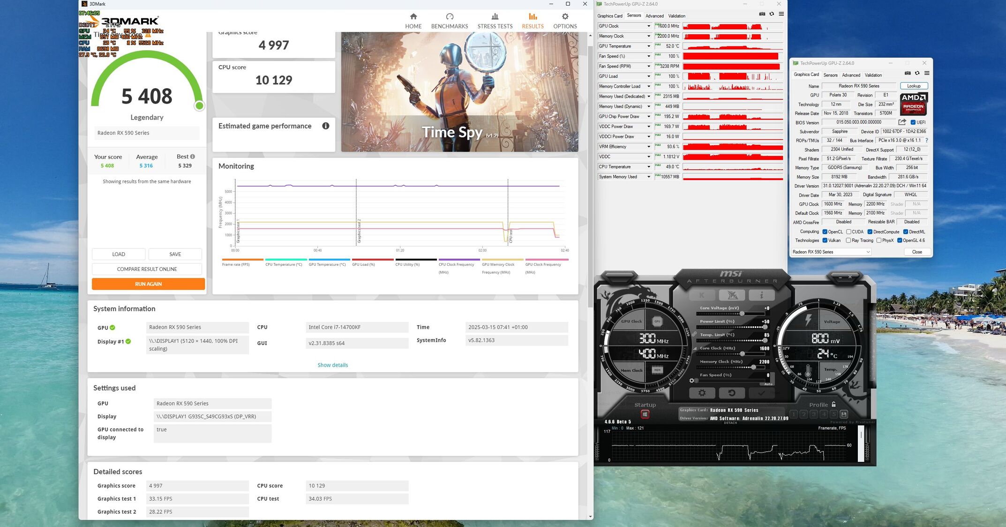Viewport: 1006px width, 527px height.
Task: Click the link chain icon beside Temp. Limit
Action: tap(694, 334)
